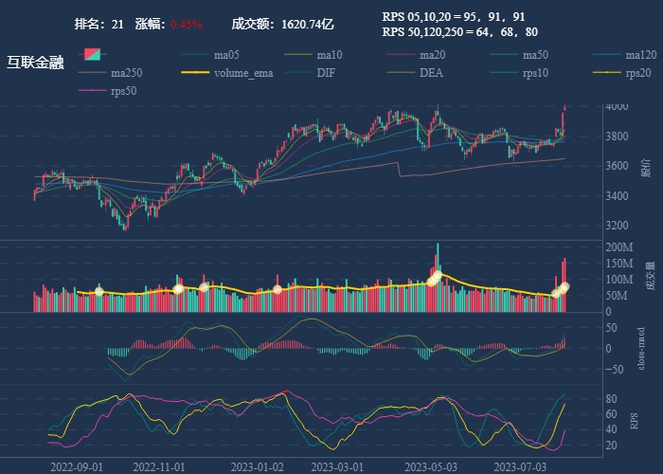Hide the ma10 line via legend
The height and width of the screenshot is (474, 663).
click(314, 55)
